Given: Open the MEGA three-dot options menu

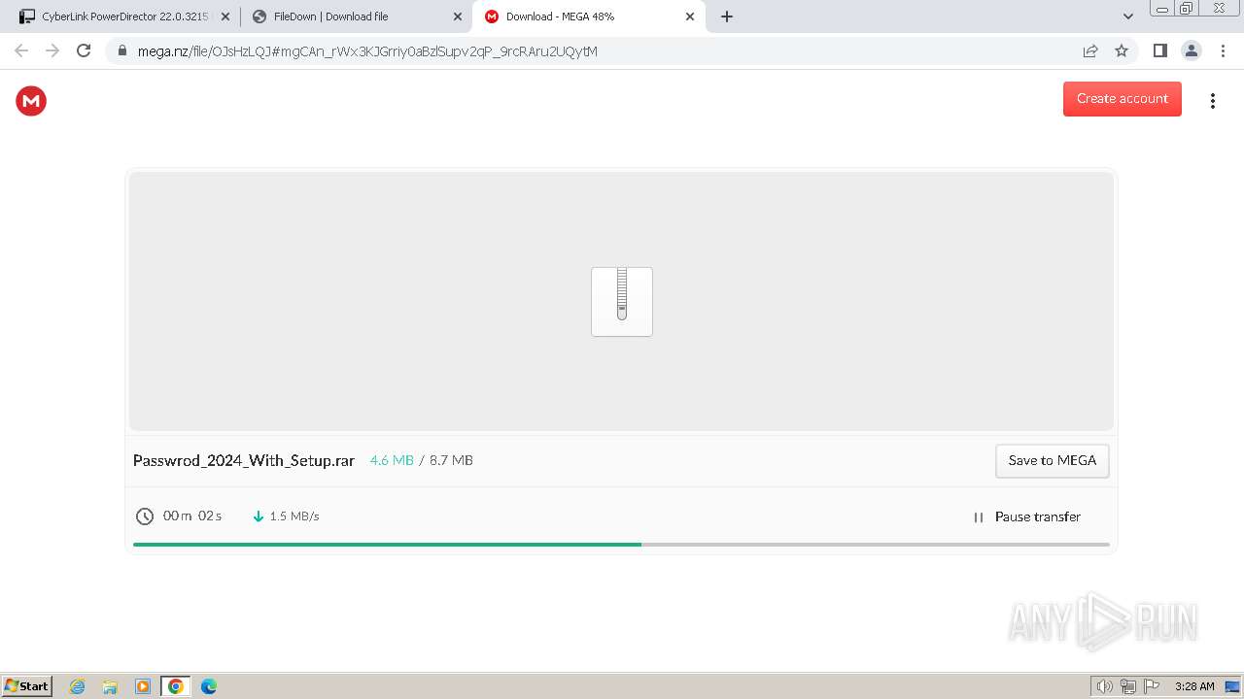Looking at the screenshot, I should (1212, 101).
